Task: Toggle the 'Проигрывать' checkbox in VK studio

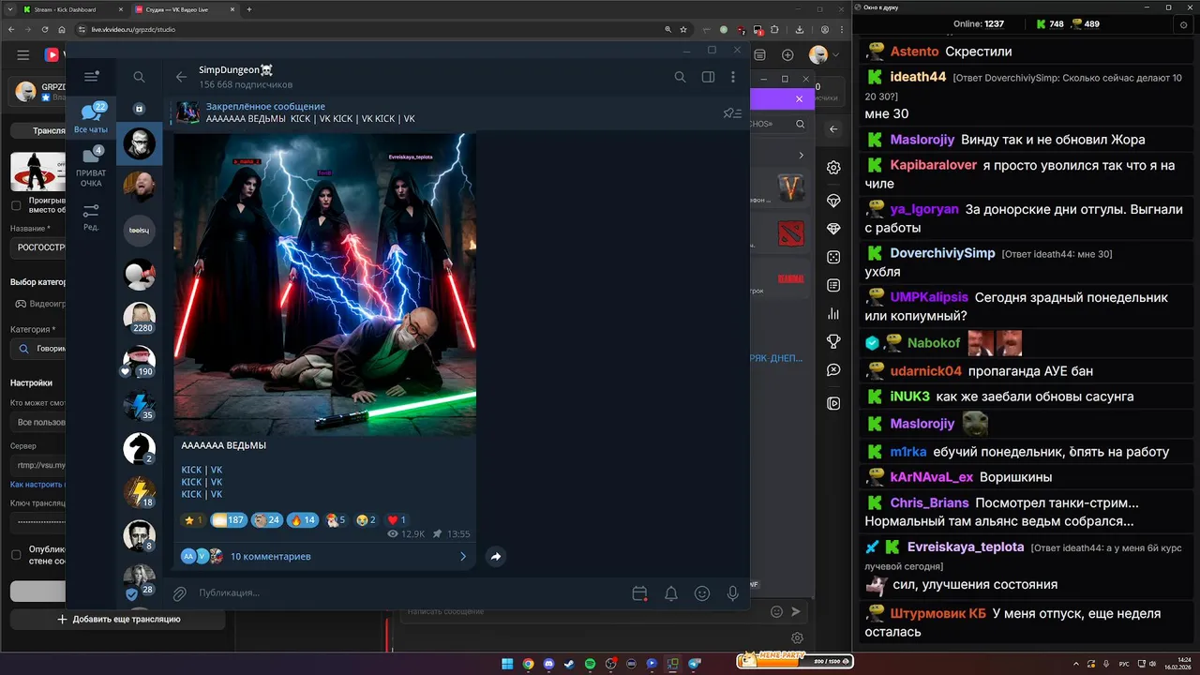Action: (x=16, y=205)
